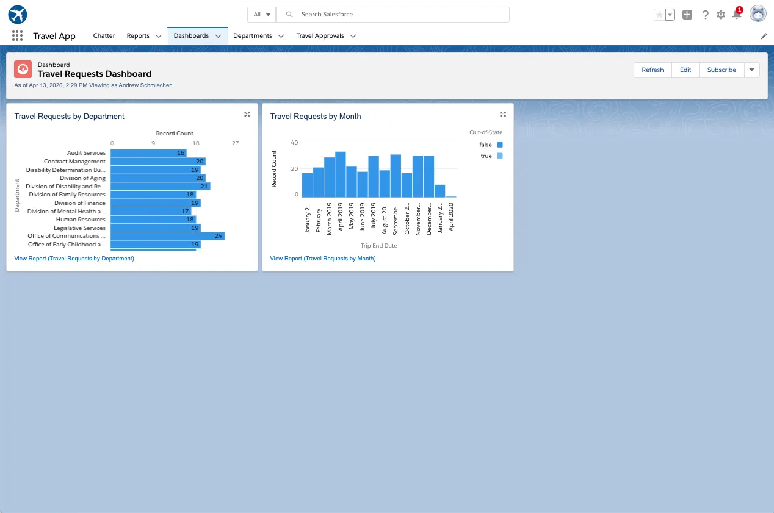The height and width of the screenshot is (513, 774).
Task: Click the Trip End Date axis label
Action: coord(378,246)
